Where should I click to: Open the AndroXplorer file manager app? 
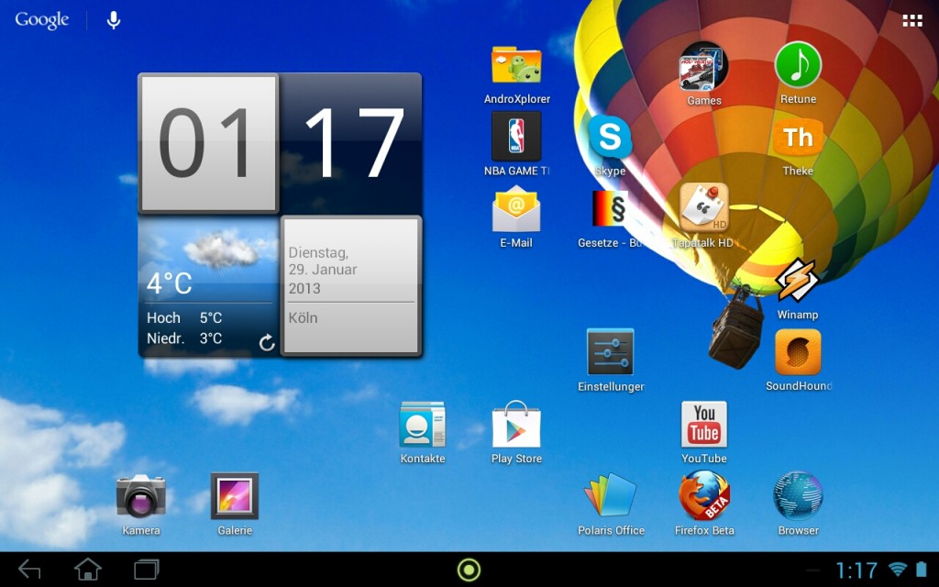(516, 66)
